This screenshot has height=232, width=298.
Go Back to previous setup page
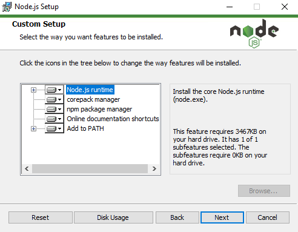[x=177, y=217]
